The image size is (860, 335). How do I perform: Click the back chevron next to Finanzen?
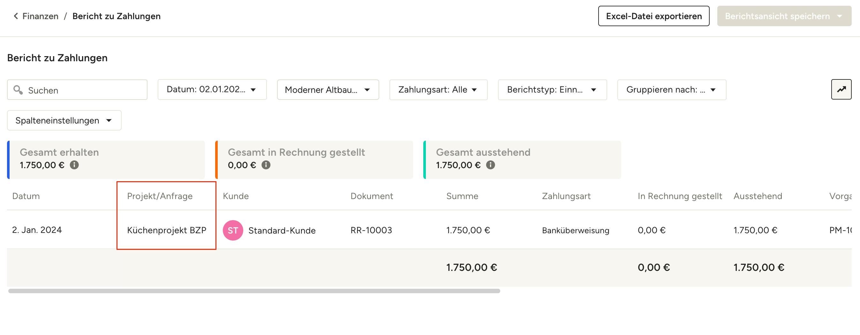(16, 16)
